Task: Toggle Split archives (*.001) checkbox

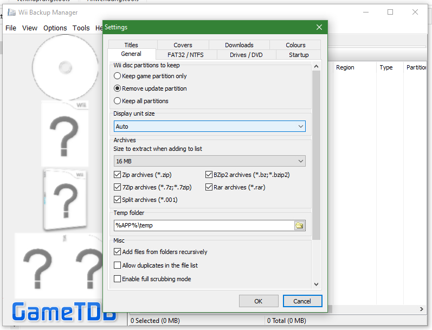Action: pos(145,200)
